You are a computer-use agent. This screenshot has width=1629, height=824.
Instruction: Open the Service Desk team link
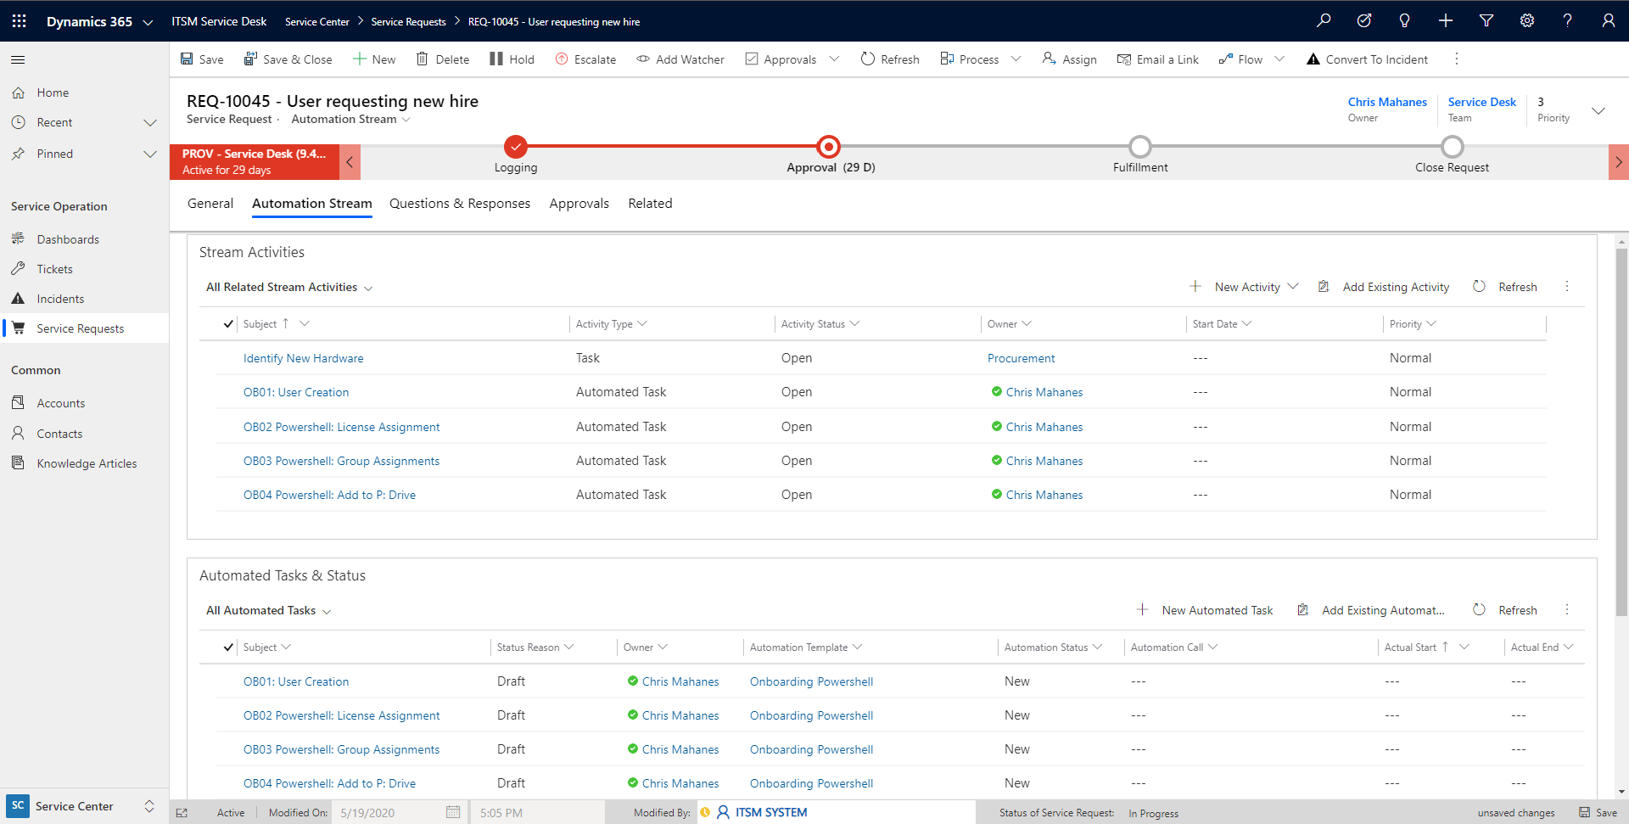tap(1481, 102)
